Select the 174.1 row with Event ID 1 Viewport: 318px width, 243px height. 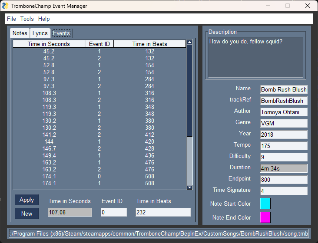pyautogui.click(x=99, y=183)
